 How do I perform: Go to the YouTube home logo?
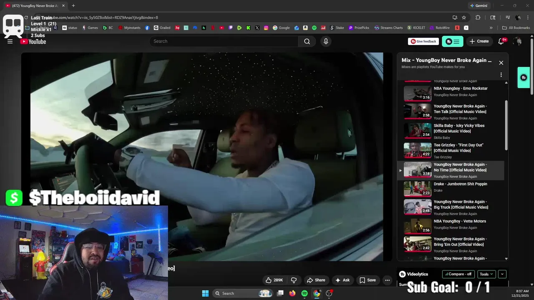[33, 41]
